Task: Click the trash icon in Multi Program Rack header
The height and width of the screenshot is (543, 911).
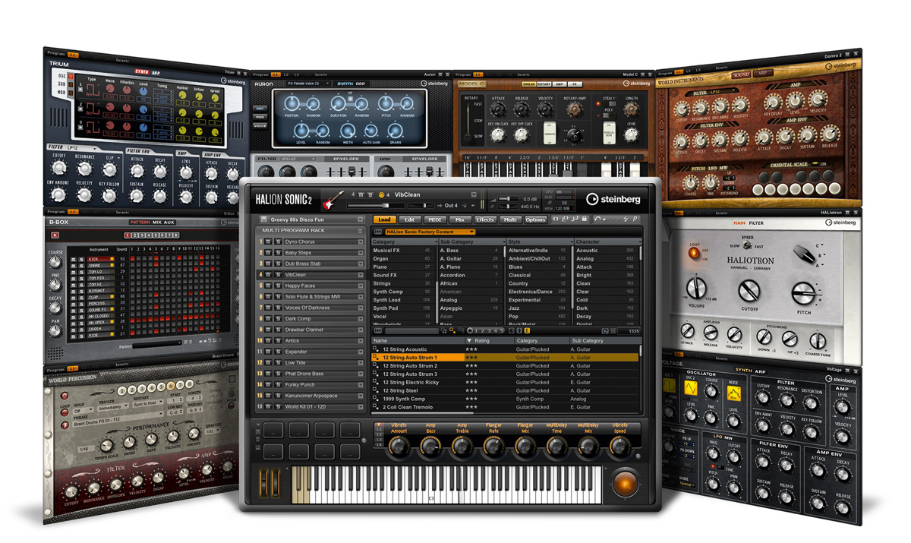Action: pyautogui.click(x=360, y=231)
